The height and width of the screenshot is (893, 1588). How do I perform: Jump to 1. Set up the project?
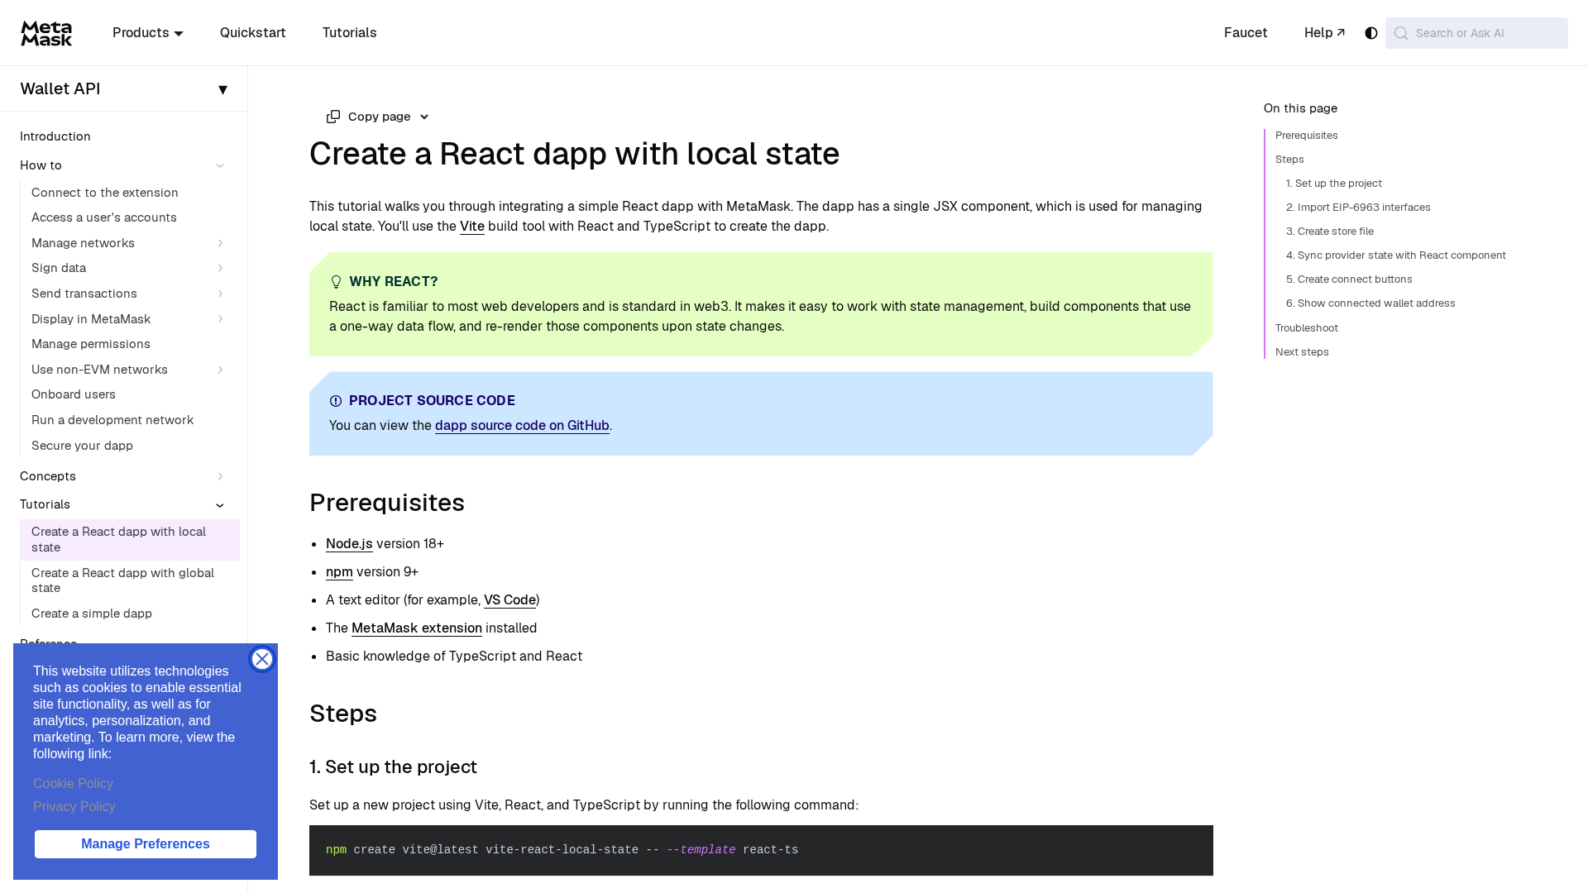click(x=1334, y=184)
